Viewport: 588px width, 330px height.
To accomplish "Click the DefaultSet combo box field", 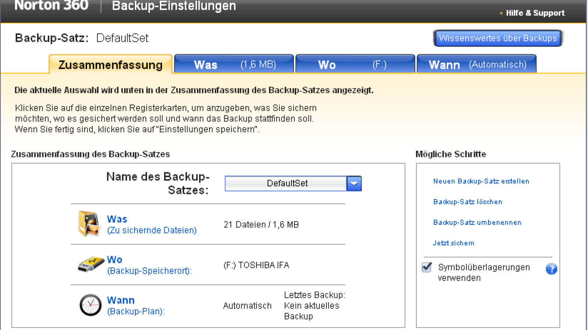I will (286, 184).
